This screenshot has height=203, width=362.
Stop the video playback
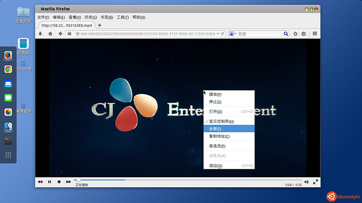tap(59, 181)
